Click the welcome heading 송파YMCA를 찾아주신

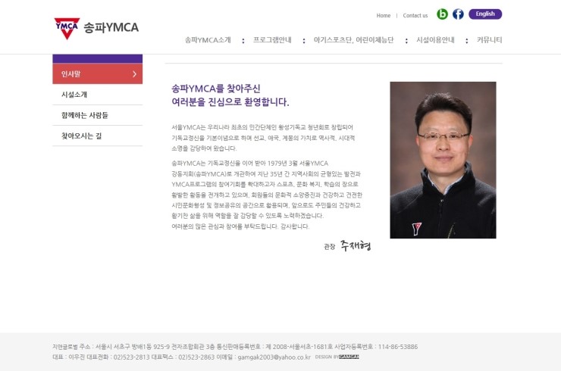coord(216,89)
